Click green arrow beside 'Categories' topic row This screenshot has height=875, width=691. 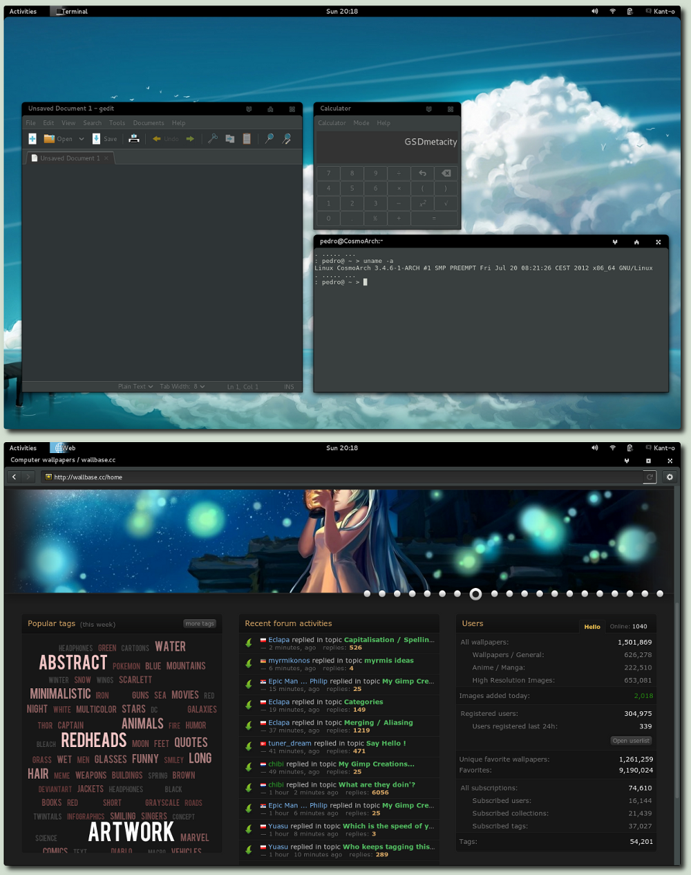coord(249,706)
